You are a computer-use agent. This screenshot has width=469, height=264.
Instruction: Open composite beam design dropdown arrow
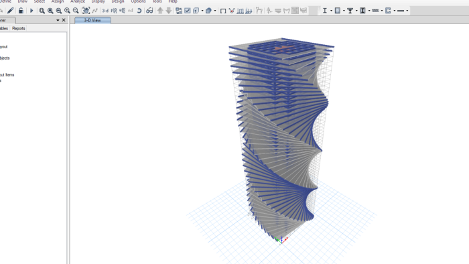[356, 11]
